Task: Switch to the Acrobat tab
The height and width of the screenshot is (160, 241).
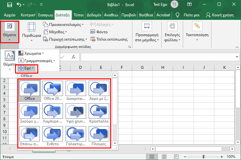Action: tap(163, 15)
